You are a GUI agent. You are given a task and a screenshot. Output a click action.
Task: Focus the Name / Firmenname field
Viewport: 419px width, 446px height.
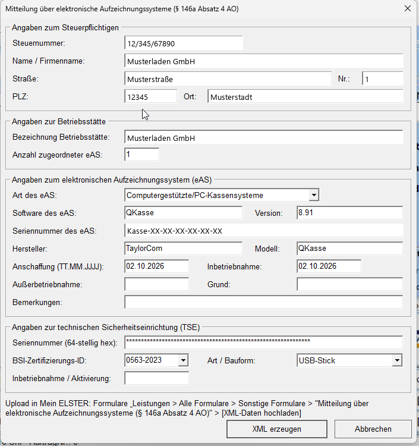pos(264,61)
